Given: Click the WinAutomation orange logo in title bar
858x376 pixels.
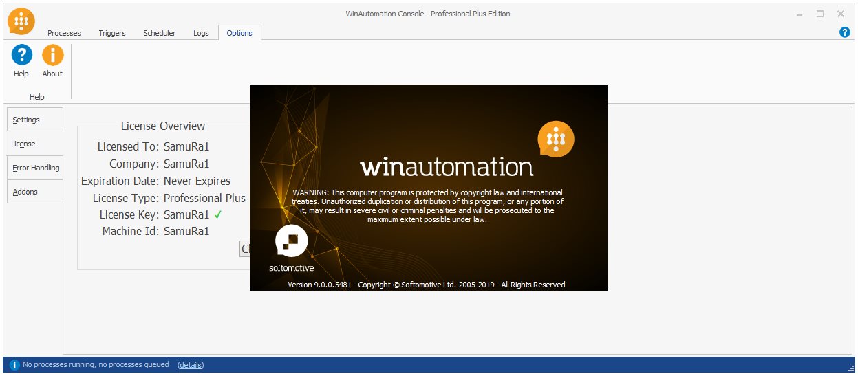Looking at the screenshot, I should click(x=22, y=21).
